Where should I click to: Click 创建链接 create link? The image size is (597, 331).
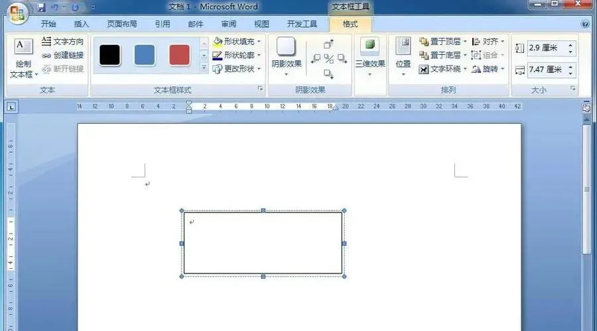click(63, 55)
